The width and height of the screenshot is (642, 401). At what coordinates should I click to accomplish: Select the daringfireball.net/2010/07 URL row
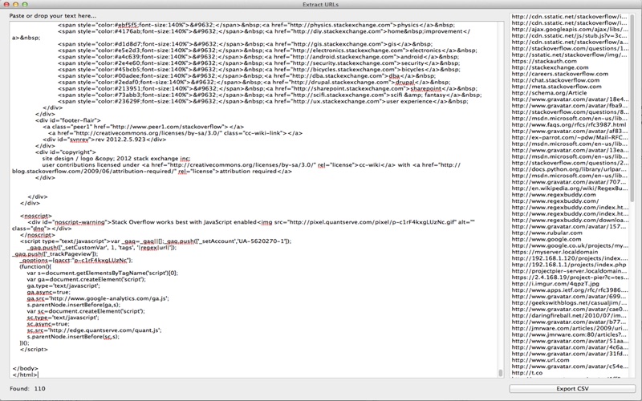[569, 315]
